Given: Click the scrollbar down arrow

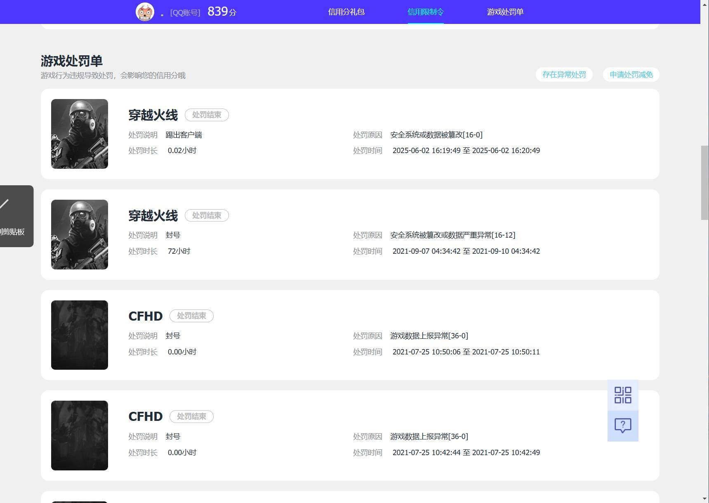Looking at the screenshot, I should [x=705, y=499].
